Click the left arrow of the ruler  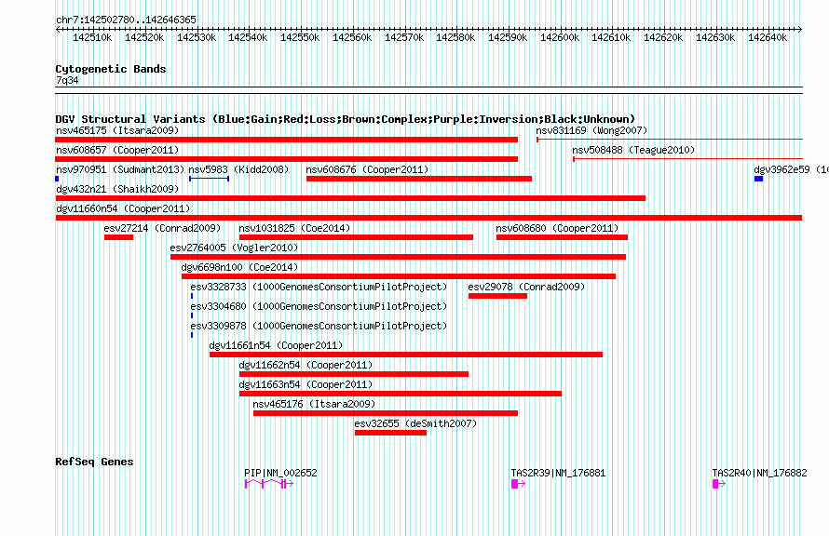coord(58,29)
